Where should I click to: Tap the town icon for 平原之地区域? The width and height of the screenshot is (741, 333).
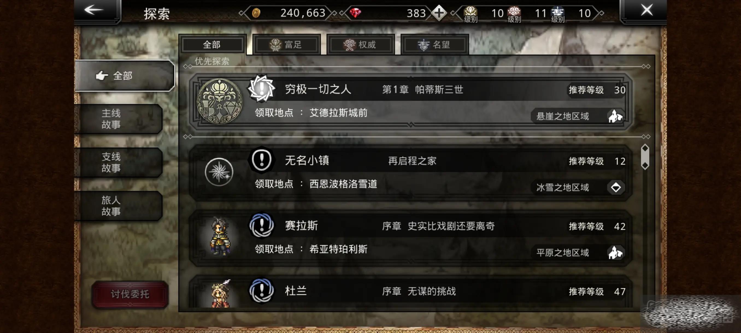[x=615, y=252]
